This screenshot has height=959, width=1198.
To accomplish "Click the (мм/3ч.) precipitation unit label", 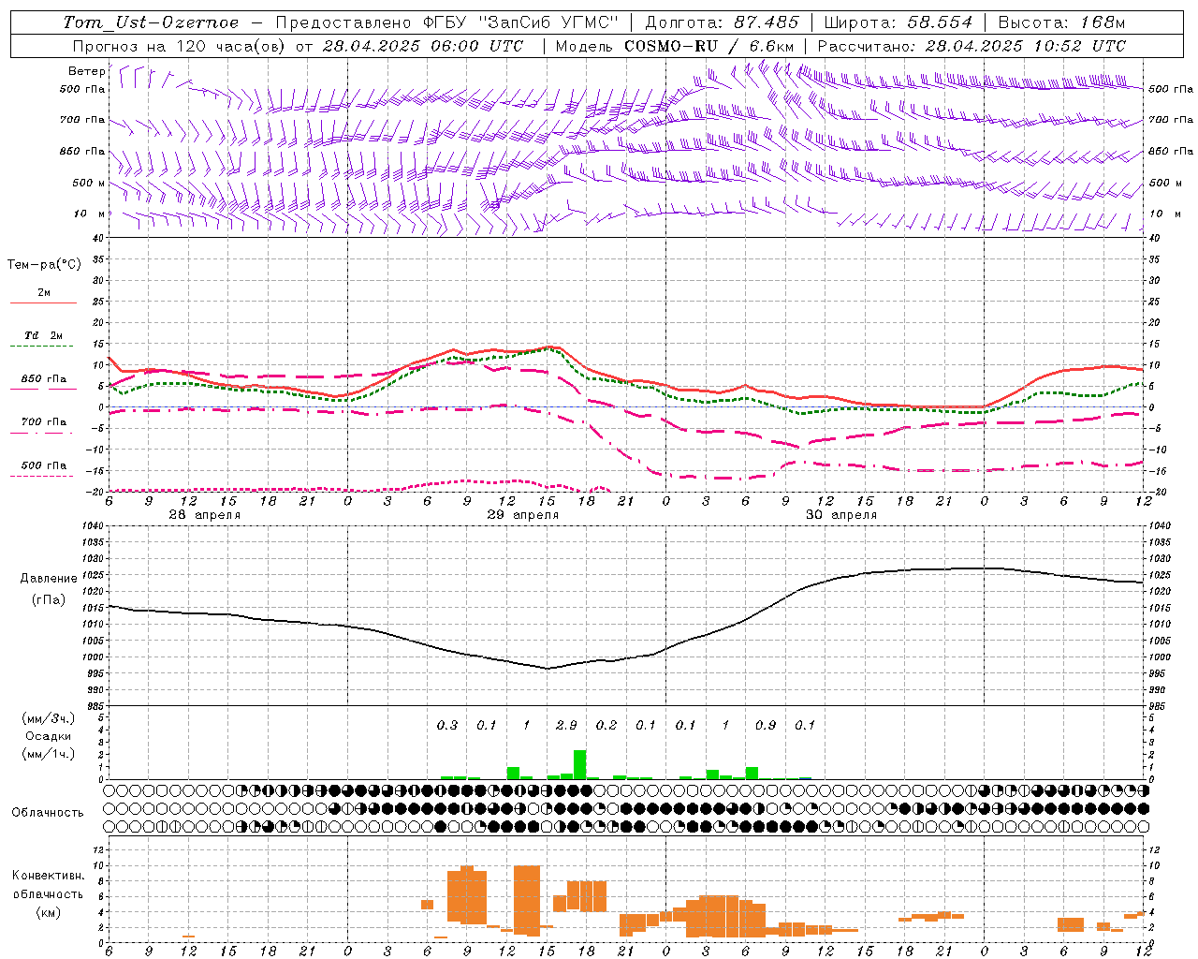I will [49, 718].
